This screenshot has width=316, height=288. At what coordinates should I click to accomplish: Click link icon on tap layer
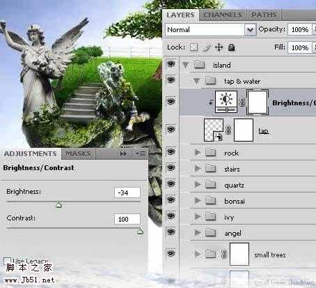tap(228, 130)
